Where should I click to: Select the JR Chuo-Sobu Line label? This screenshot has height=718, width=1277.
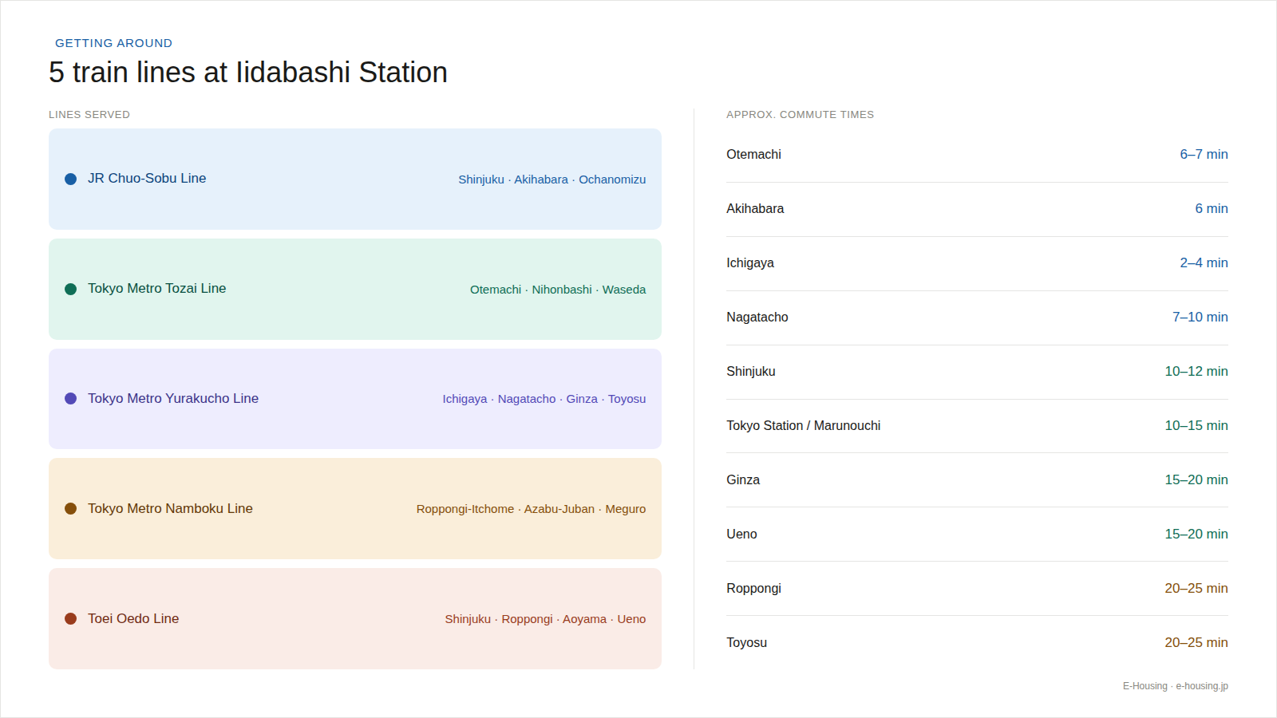147,179
